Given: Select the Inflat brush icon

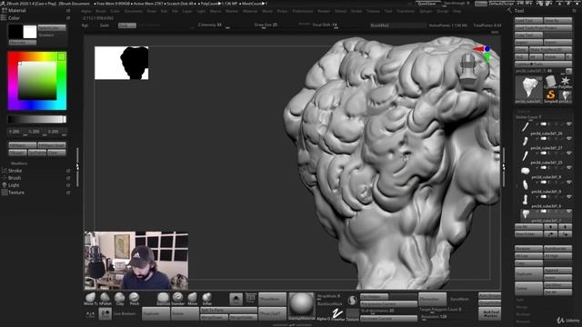Looking at the screenshot, I should tap(206, 298).
